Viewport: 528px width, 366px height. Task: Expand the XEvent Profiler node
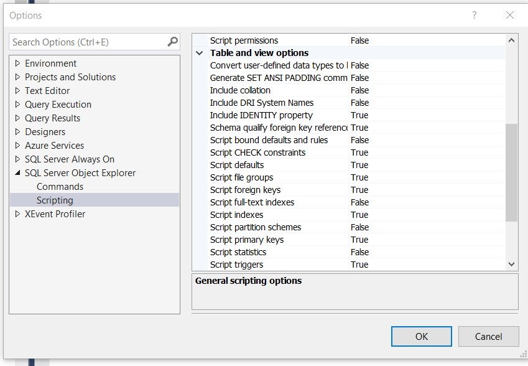click(x=18, y=213)
